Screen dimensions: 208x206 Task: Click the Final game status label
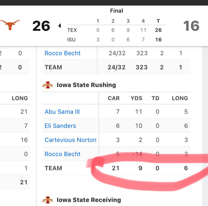click(116, 11)
